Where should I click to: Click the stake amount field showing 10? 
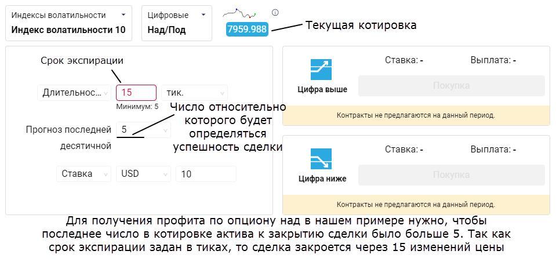click(206, 174)
